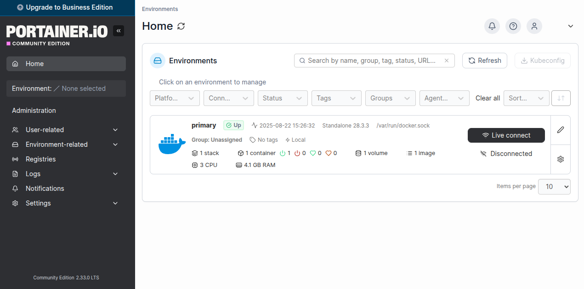
Task: Change Items per page dropdown
Action: pos(554,187)
